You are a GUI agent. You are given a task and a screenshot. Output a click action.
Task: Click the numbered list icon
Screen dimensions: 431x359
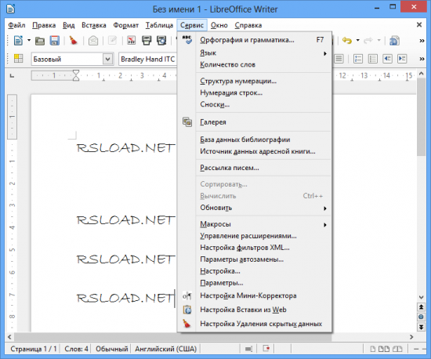tap(358, 59)
